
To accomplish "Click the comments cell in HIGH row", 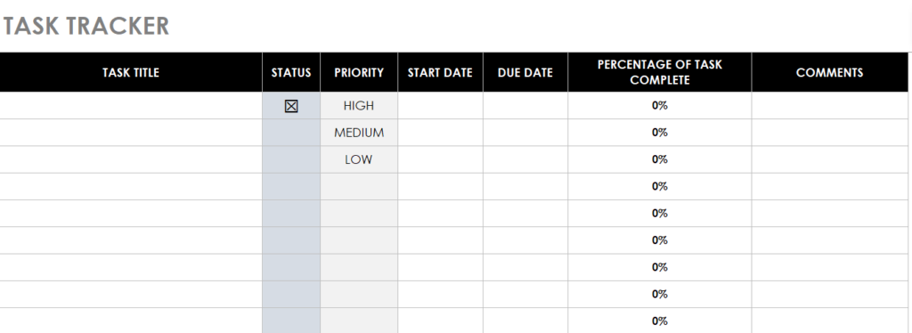I will click(829, 106).
